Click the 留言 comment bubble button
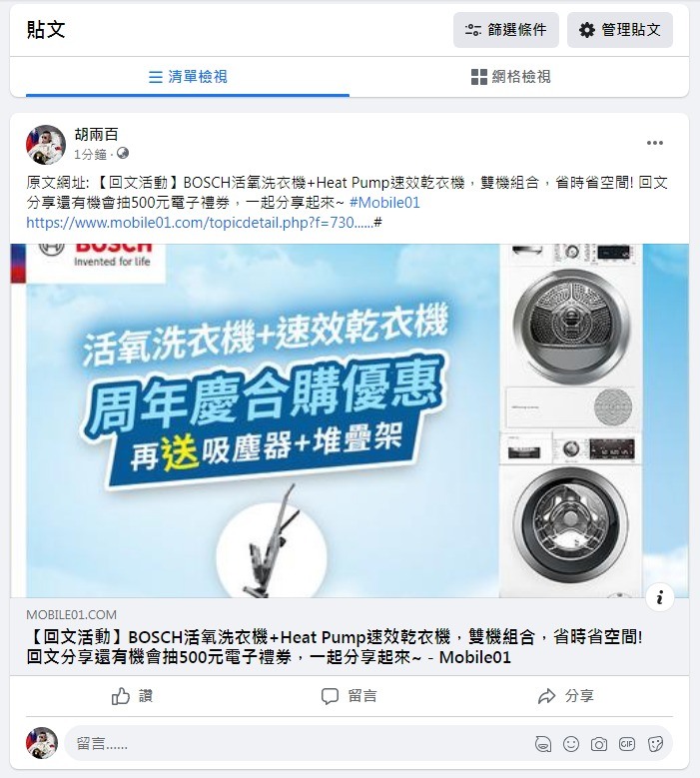This screenshot has width=700, height=778. click(x=350, y=696)
